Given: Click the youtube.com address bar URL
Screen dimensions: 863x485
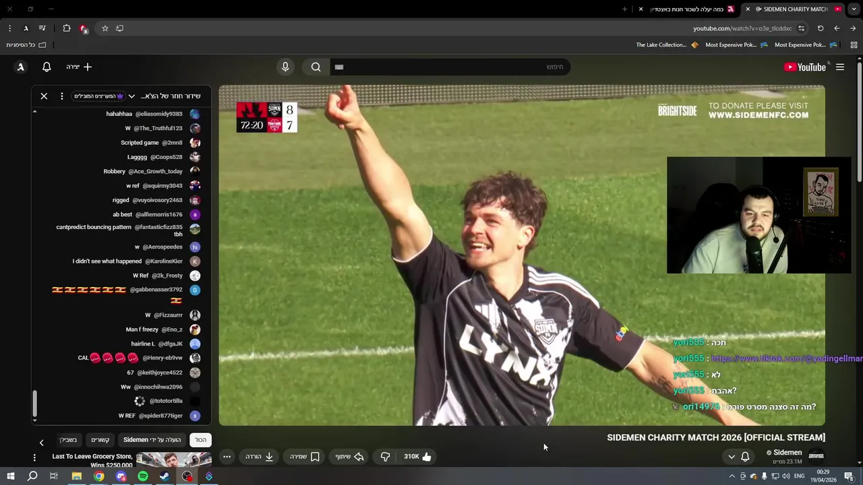Looking at the screenshot, I should [x=742, y=28].
